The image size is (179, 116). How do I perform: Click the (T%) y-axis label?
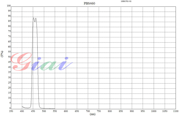[2, 54]
